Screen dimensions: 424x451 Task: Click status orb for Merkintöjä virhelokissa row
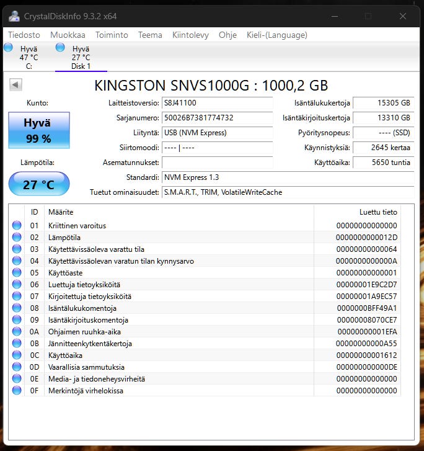click(x=17, y=391)
